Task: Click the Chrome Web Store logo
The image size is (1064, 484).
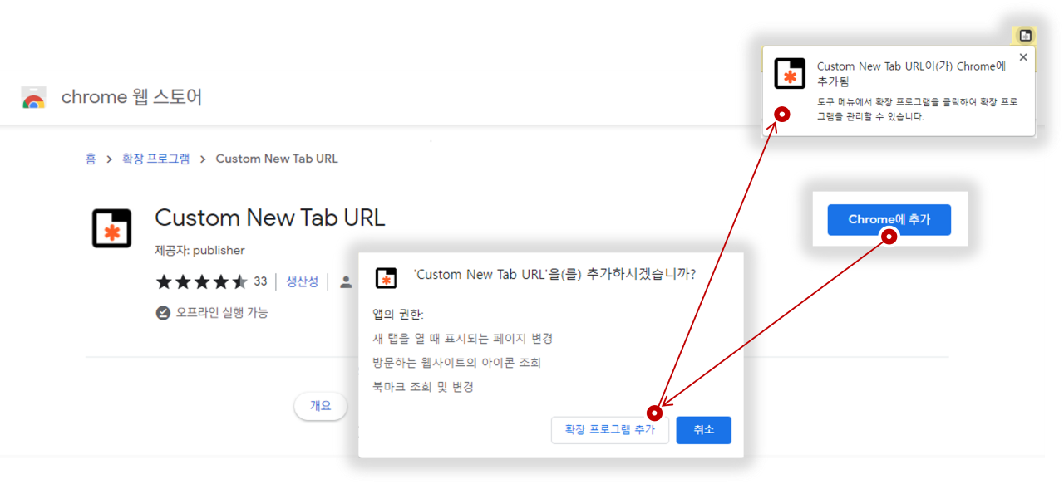Action: click(x=33, y=97)
